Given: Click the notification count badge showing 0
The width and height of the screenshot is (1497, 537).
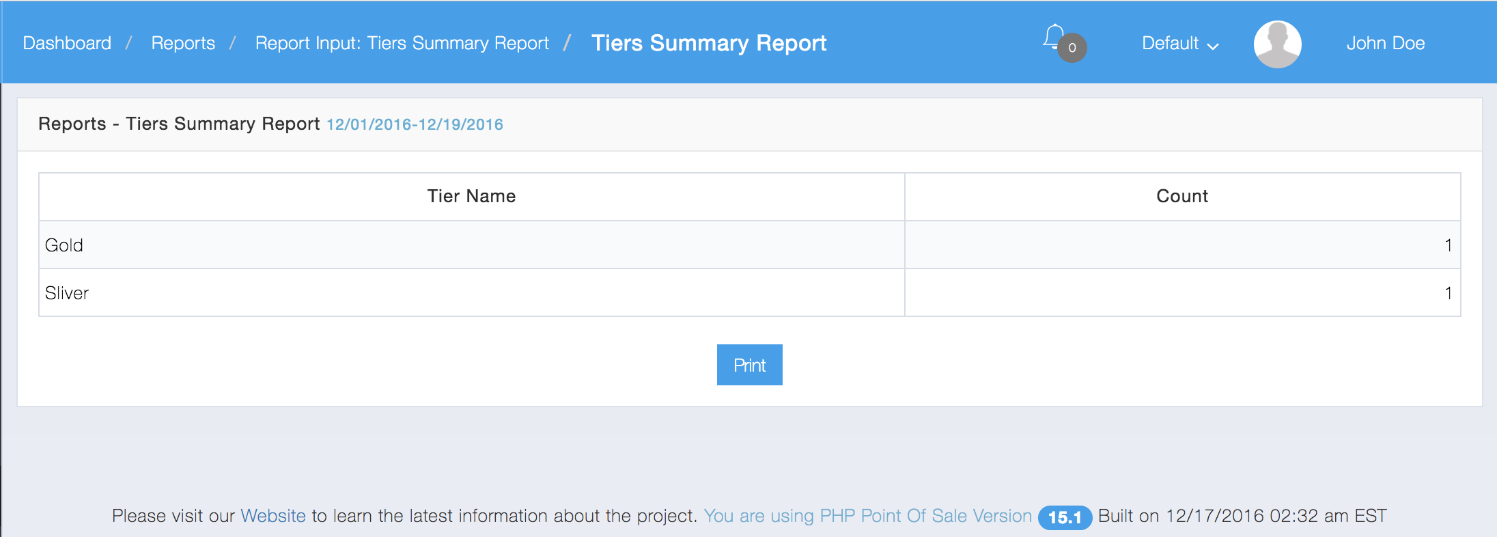Looking at the screenshot, I should click(x=1072, y=48).
